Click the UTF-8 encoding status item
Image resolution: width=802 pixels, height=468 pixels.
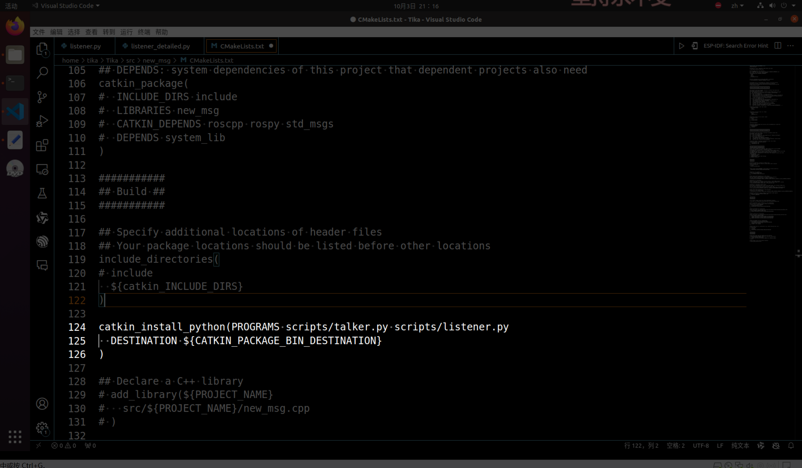[x=700, y=446]
